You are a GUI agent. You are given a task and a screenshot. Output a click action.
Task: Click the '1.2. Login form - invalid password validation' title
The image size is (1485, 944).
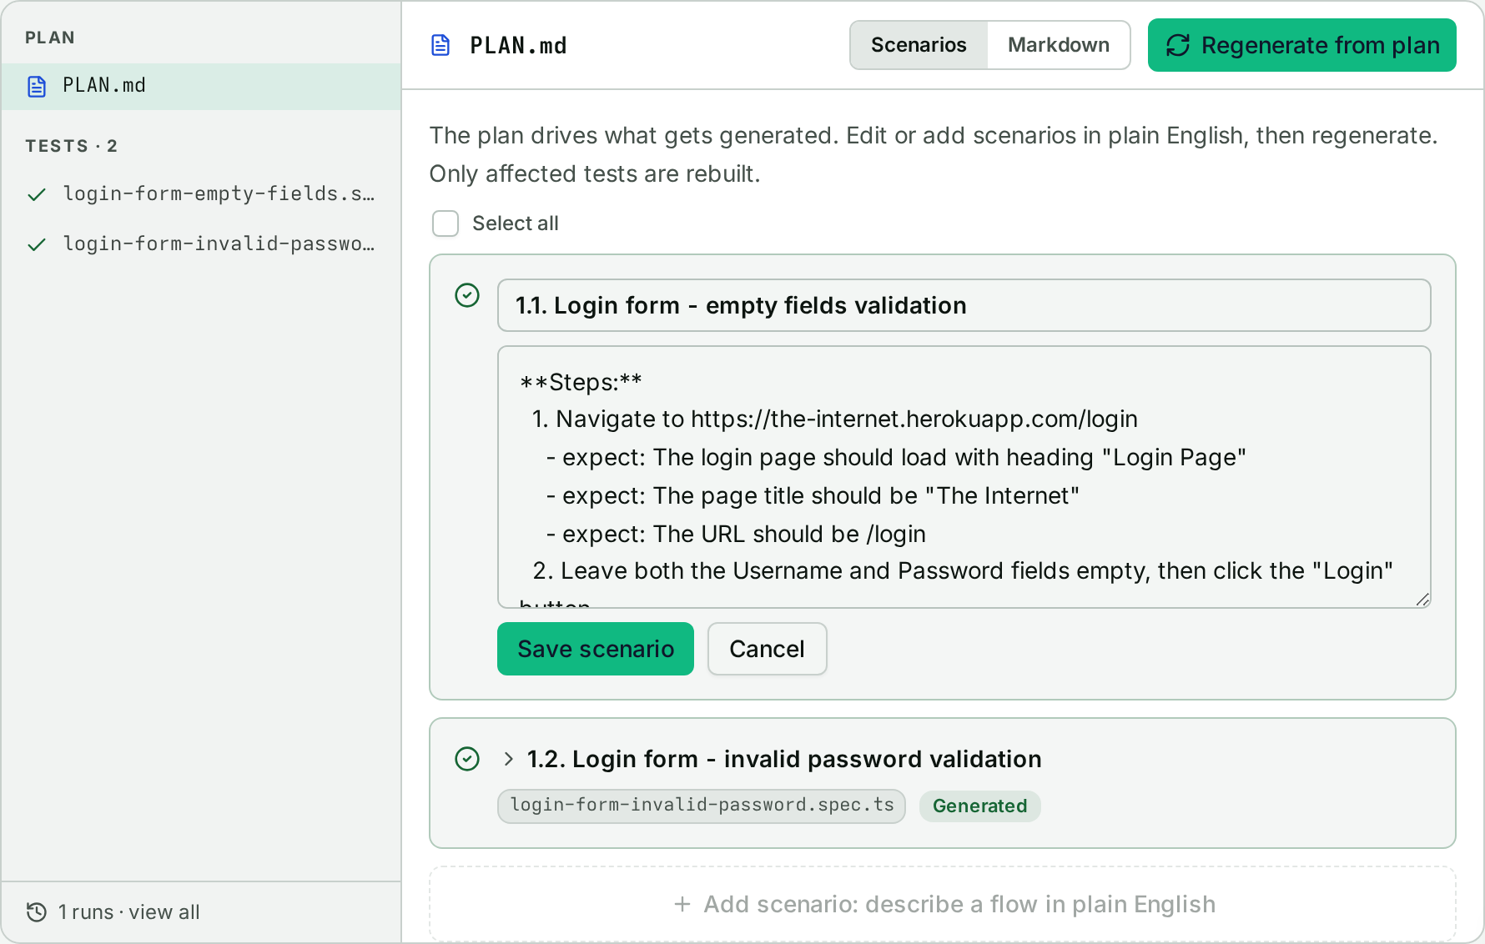[784, 759]
